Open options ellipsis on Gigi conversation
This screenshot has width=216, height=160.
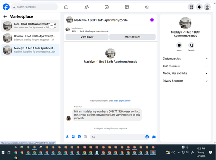52,26
